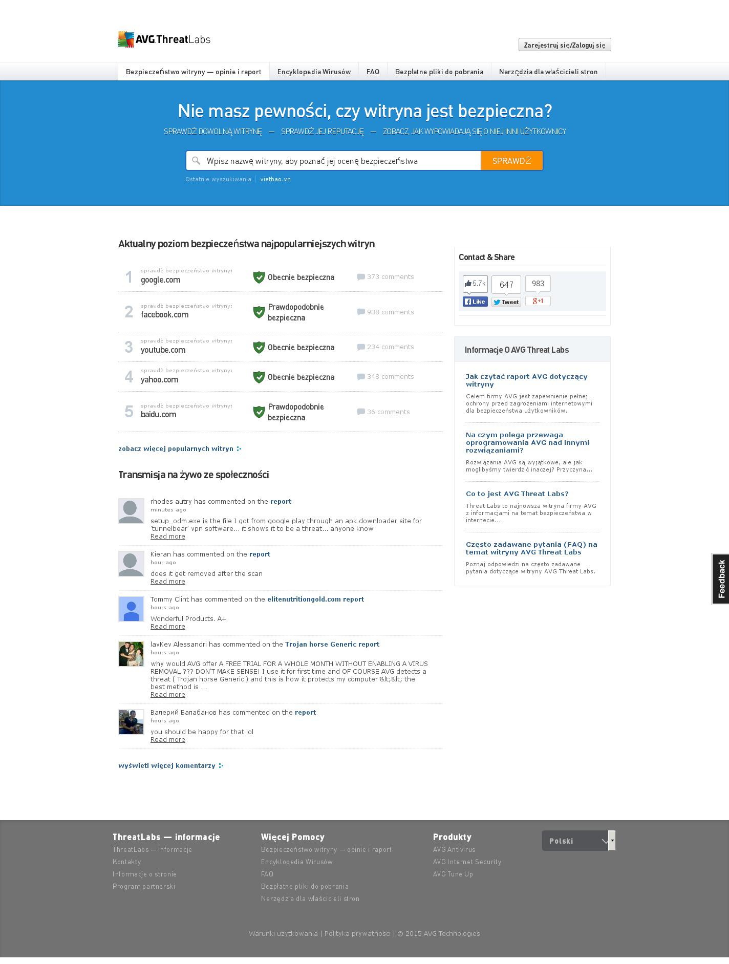Open the Polski language dropdown
The width and height of the screenshot is (729, 964).
[578, 841]
